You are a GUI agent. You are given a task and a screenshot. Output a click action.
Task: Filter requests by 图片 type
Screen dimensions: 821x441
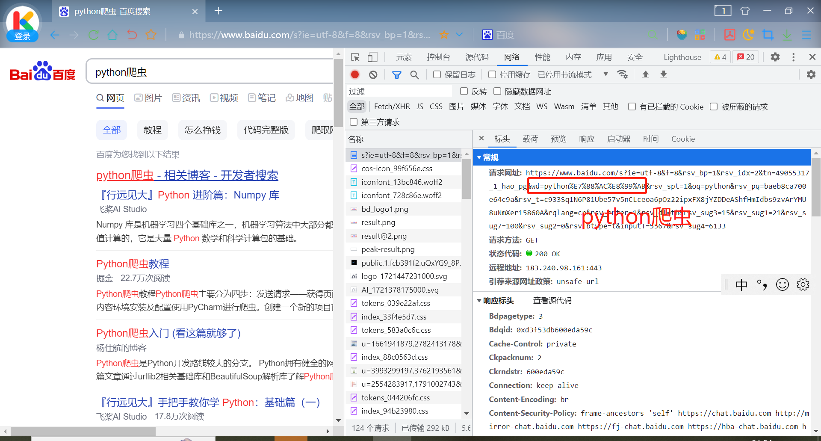click(457, 107)
